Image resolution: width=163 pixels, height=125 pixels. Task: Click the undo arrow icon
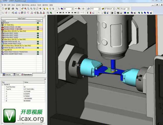76,9
